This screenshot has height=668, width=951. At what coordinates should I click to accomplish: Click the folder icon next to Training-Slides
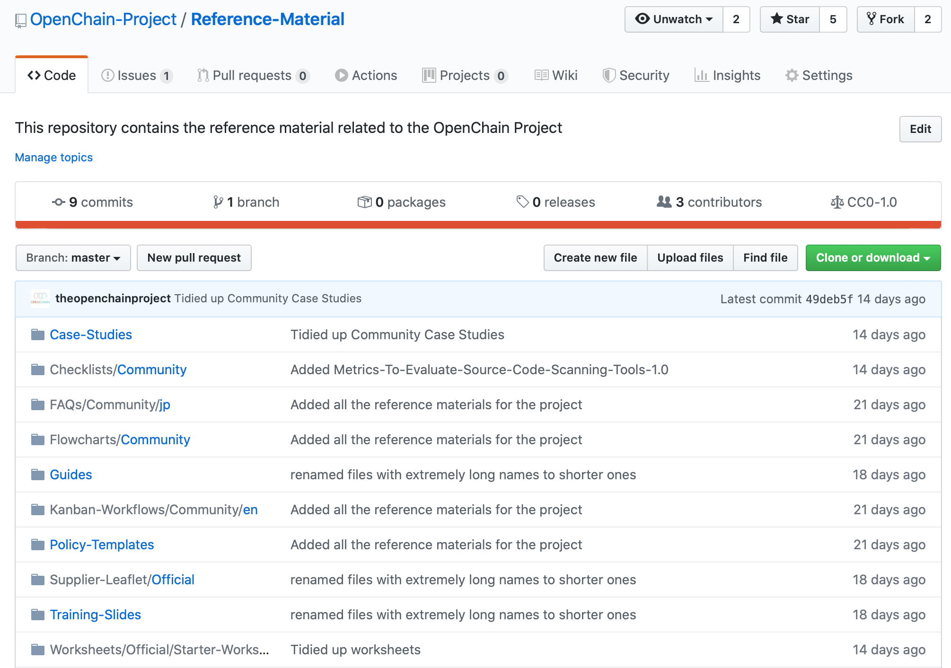[x=37, y=615]
